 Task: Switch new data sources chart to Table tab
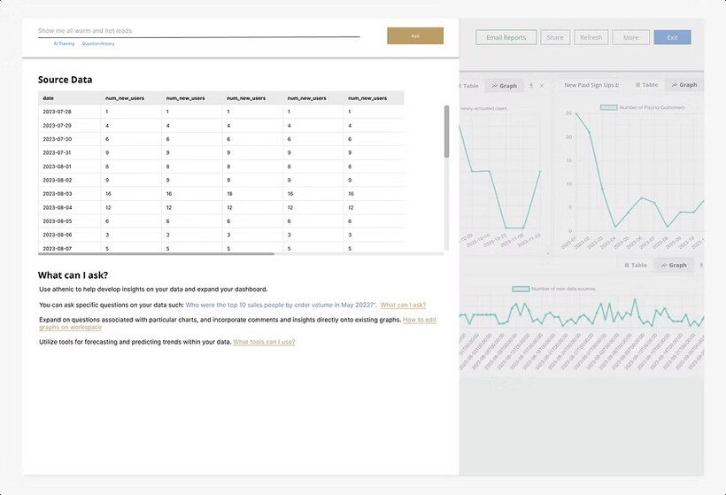point(636,266)
